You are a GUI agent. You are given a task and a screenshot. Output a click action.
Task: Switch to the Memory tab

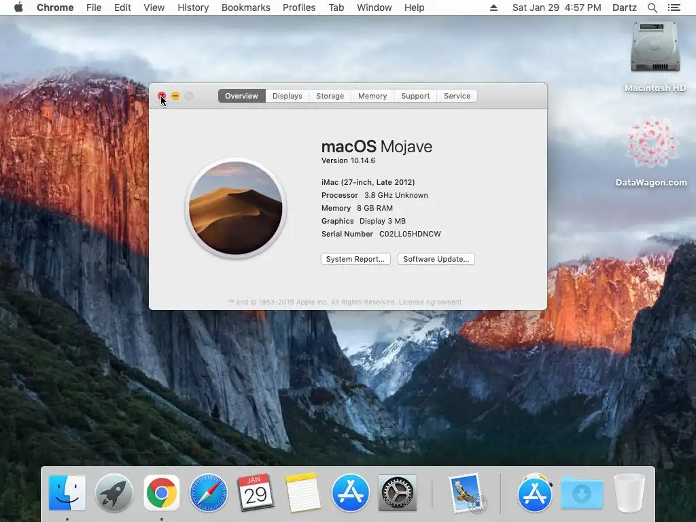pos(372,96)
